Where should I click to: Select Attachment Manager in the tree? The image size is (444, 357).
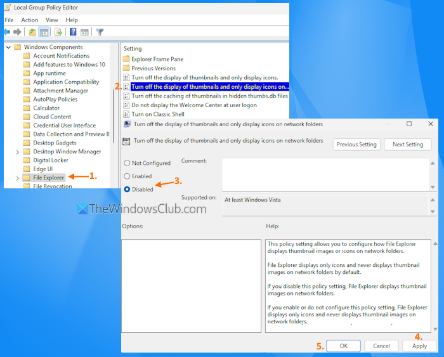point(61,91)
